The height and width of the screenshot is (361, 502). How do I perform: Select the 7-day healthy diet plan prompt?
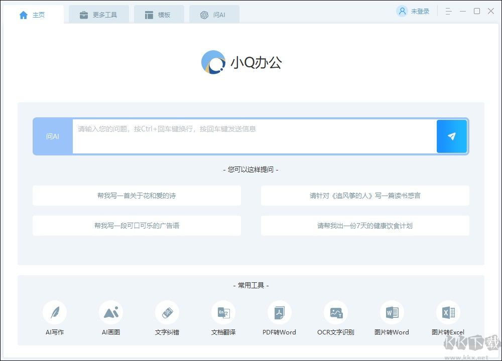point(365,226)
